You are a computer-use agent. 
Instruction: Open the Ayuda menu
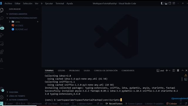point(70,4)
